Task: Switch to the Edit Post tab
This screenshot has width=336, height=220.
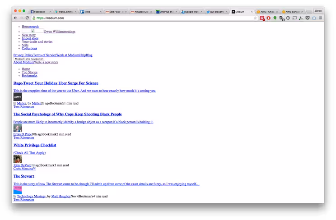Action: (116, 12)
